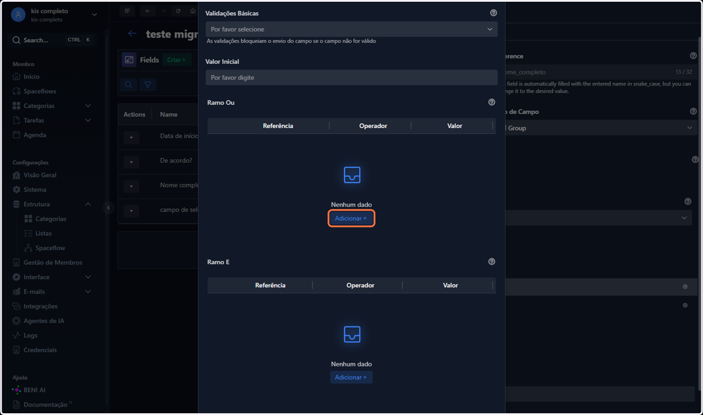Open actions dropdown for Nome comple row

131,187
